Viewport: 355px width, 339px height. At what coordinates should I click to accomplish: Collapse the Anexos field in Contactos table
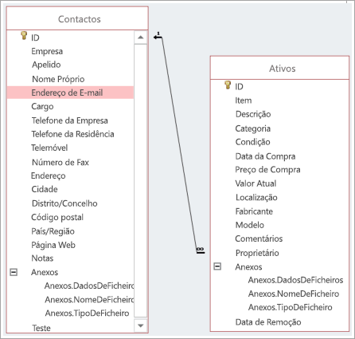[14, 272]
